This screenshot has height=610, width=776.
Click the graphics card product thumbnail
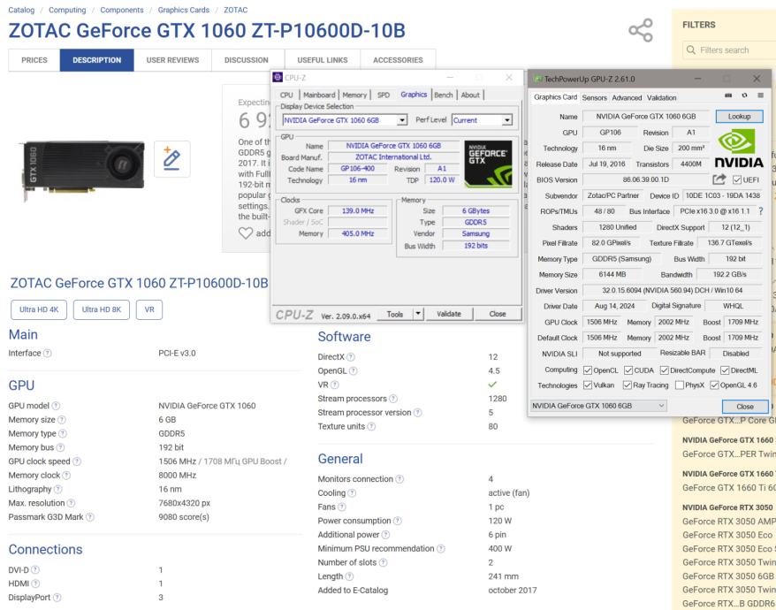pos(82,170)
